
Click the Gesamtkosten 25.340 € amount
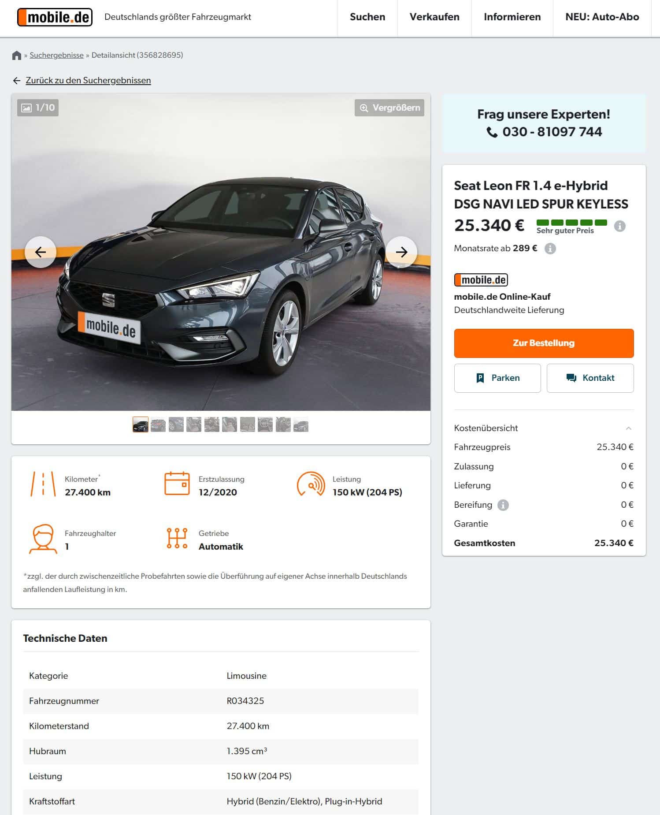[614, 543]
